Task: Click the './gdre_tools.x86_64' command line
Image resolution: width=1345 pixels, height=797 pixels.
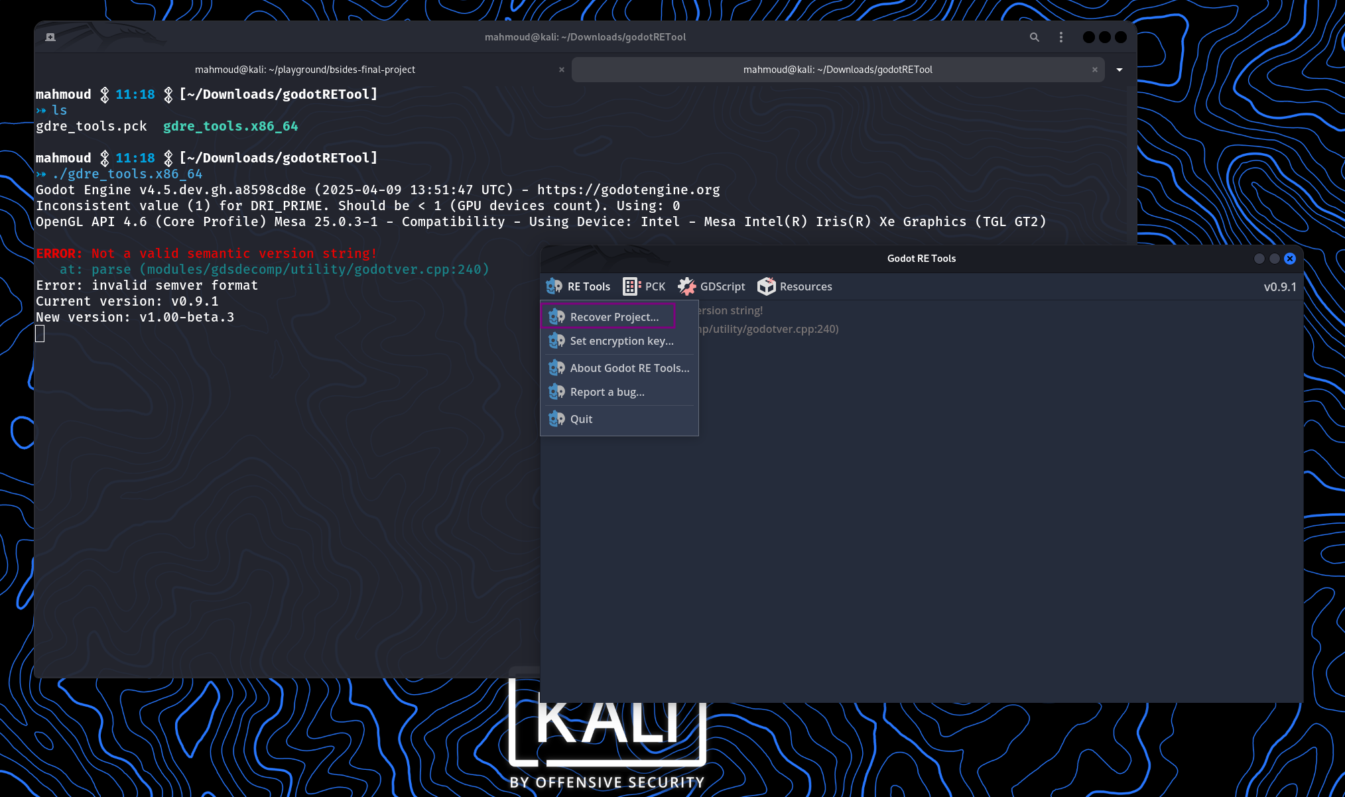Action: pos(127,174)
